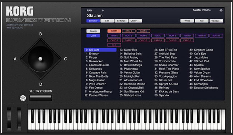Select the Kingdom Come patch
233x135 pixels.
[203, 50]
